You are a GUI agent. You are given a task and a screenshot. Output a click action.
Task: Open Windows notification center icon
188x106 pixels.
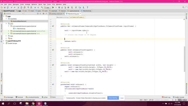[184, 103]
